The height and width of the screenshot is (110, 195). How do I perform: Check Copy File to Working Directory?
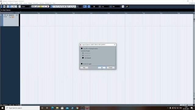pos(82,48)
